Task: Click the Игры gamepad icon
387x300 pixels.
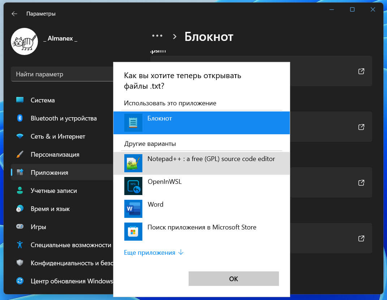Action: pos(20,227)
